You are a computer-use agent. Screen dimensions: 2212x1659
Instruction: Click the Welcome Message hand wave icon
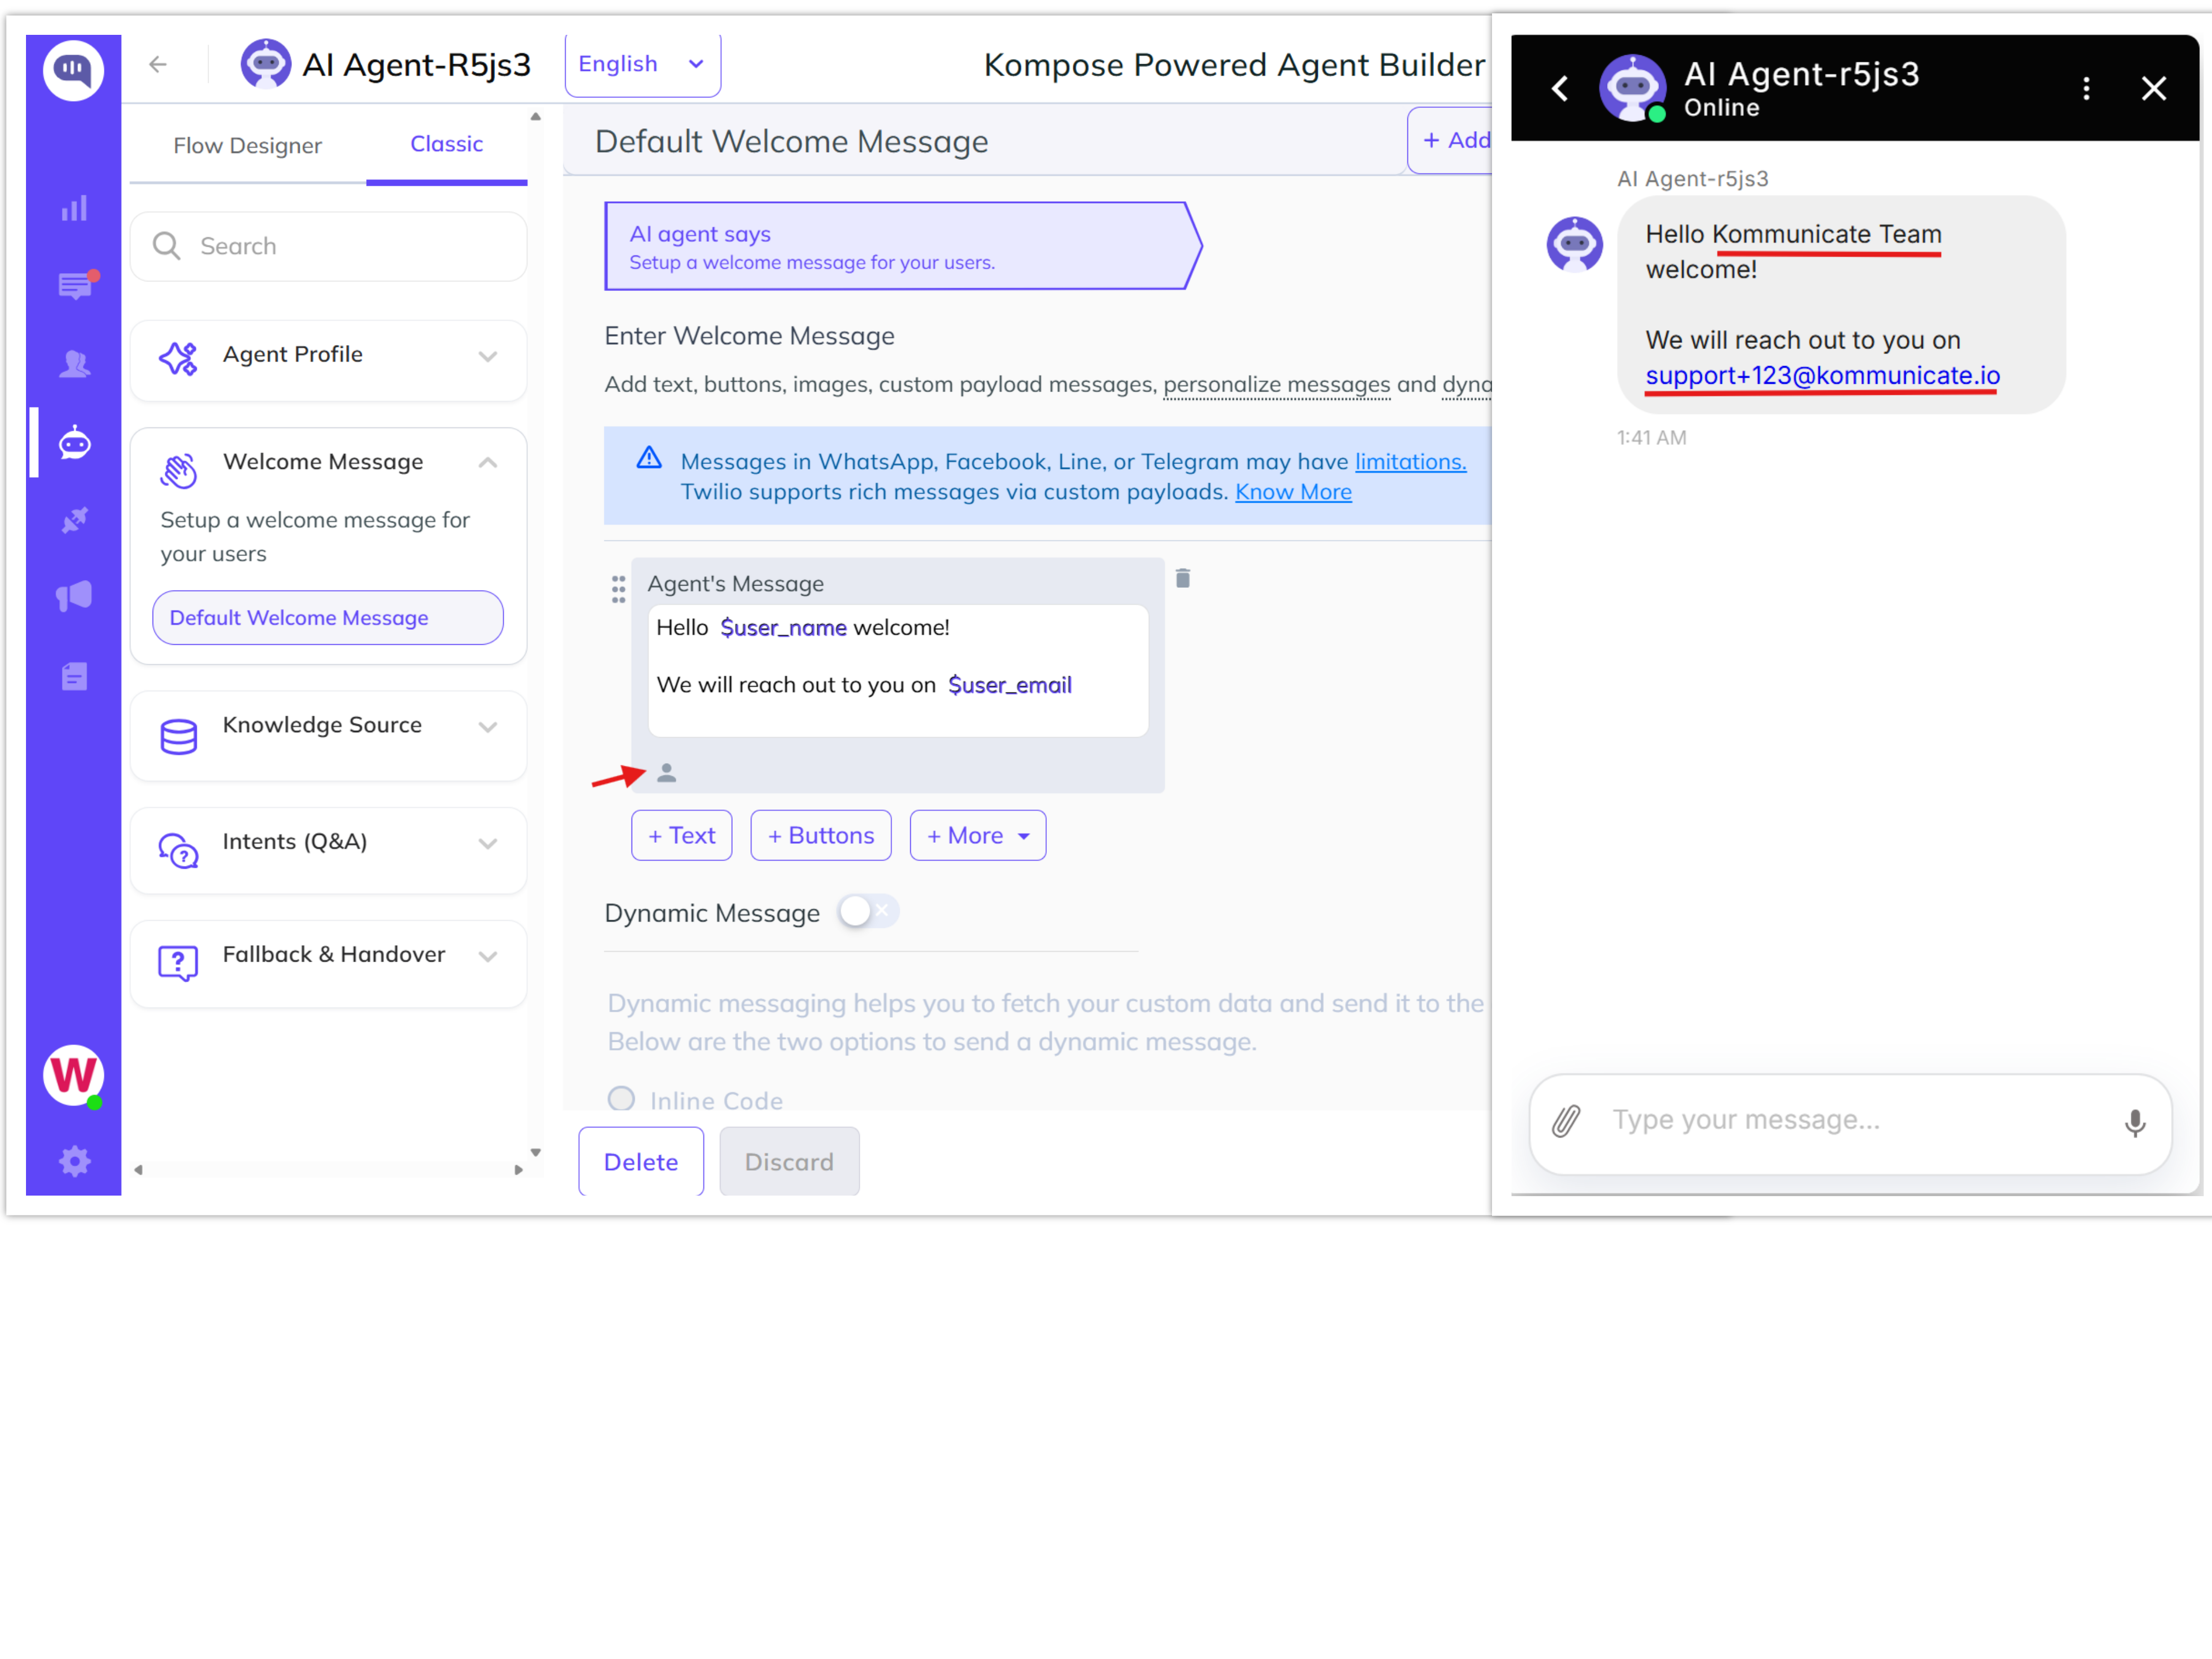[179, 471]
